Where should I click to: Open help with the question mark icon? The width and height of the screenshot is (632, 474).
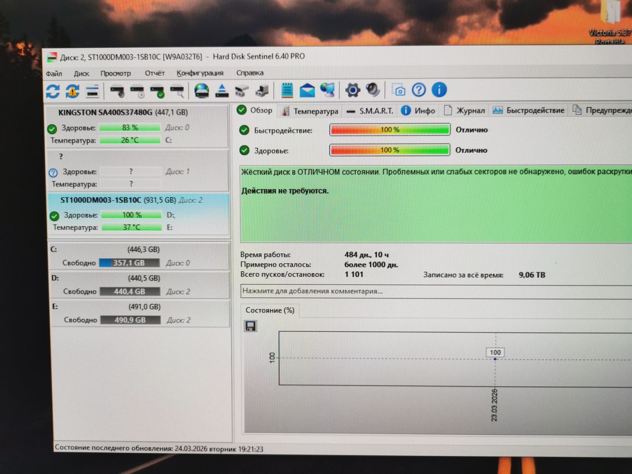(x=419, y=90)
